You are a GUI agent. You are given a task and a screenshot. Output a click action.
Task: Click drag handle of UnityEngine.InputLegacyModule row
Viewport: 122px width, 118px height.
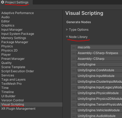(74, 87)
